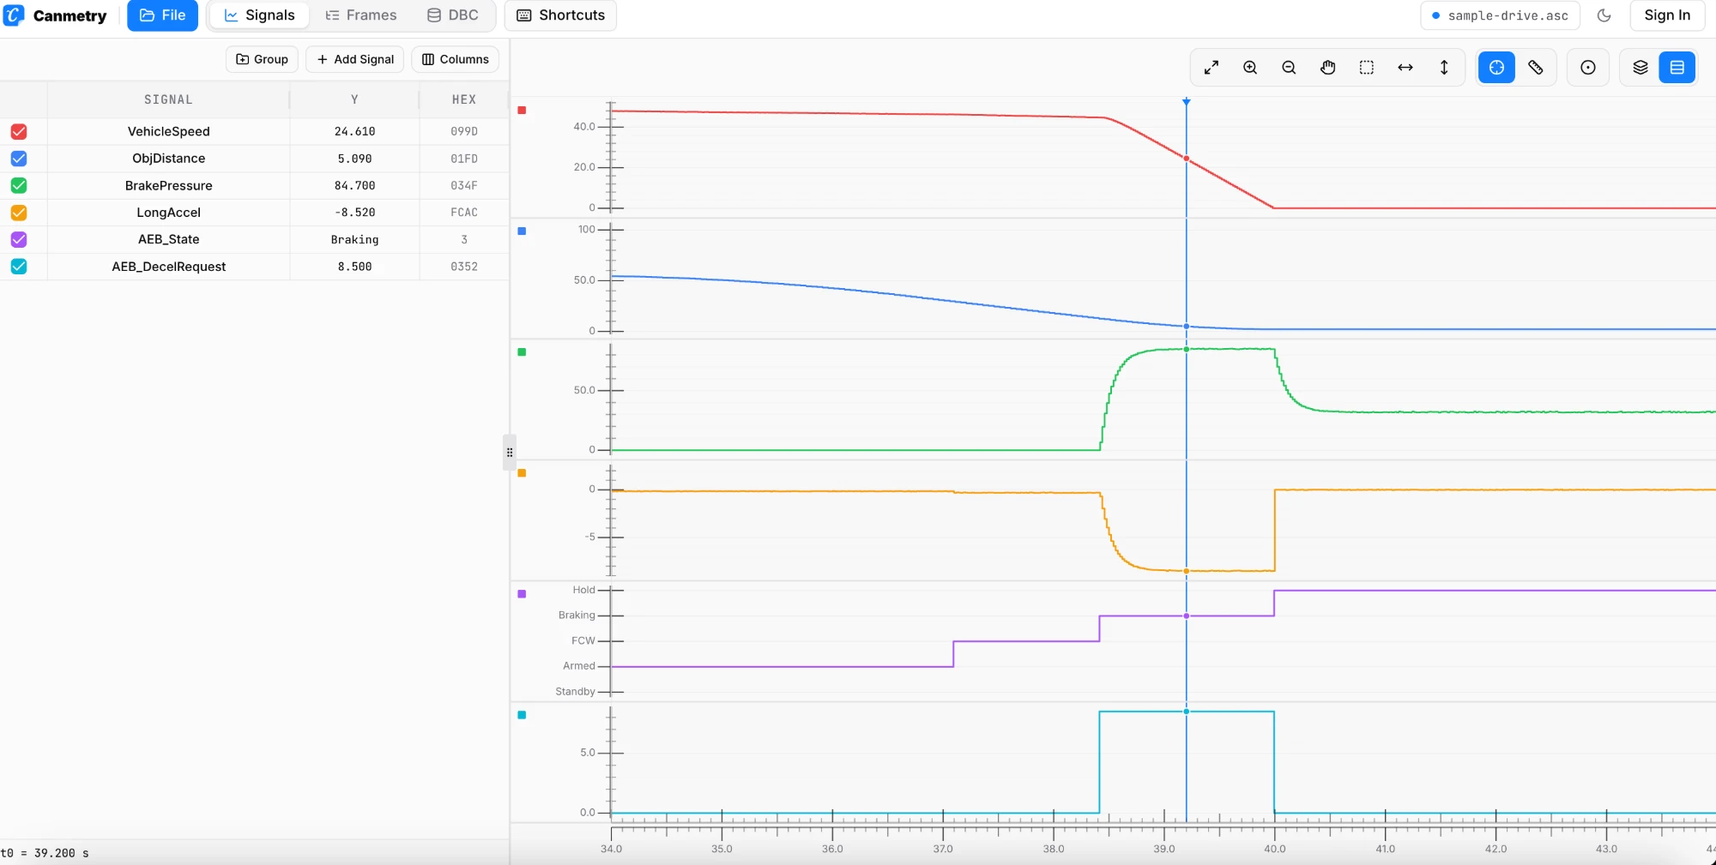Click the HEX column header
The width and height of the screenshot is (1716, 865).
pyautogui.click(x=464, y=99)
